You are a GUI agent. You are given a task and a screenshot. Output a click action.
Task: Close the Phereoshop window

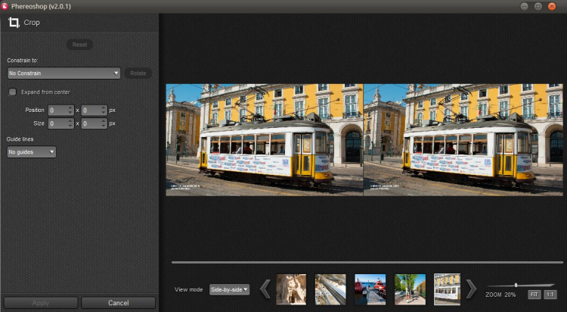pyautogui.click(x=552, y=6)
